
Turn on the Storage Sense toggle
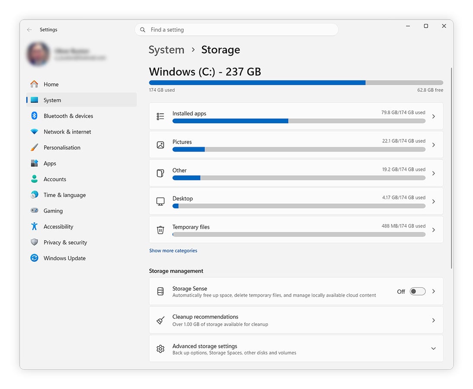418,291
